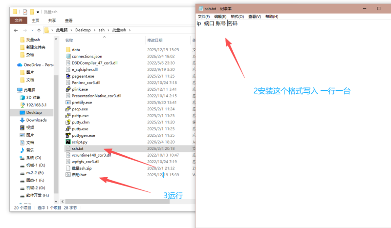Sort files by the 修改日期 column header
Screen dimensions: 391x228
pyautogui.click(x=155, y=40)
